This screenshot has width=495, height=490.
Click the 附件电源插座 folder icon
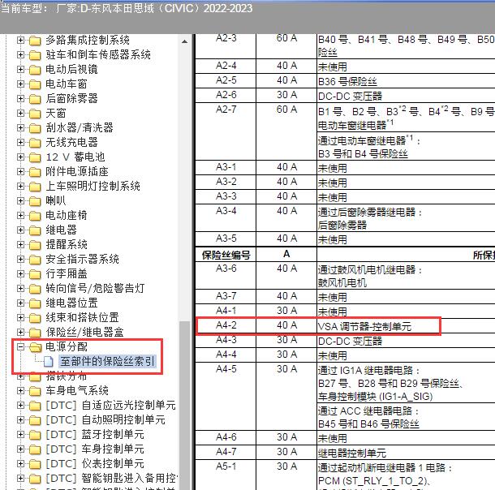(x=35, y=172)
